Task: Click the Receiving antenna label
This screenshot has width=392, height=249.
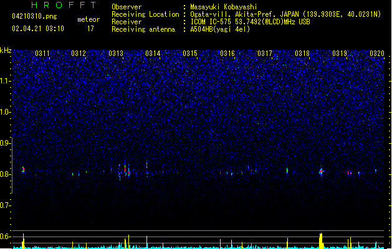Action: click(x=143, y=29)
